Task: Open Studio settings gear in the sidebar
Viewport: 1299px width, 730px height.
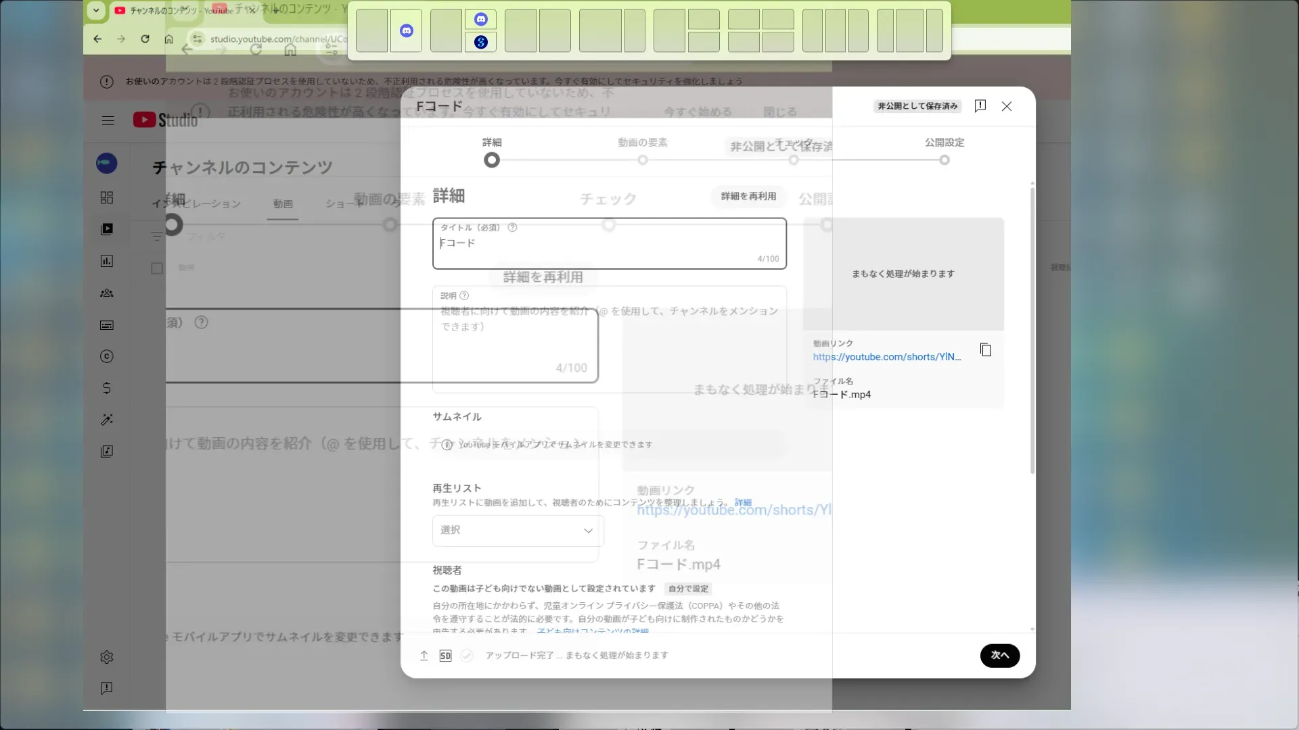Action: click(107, 657)
